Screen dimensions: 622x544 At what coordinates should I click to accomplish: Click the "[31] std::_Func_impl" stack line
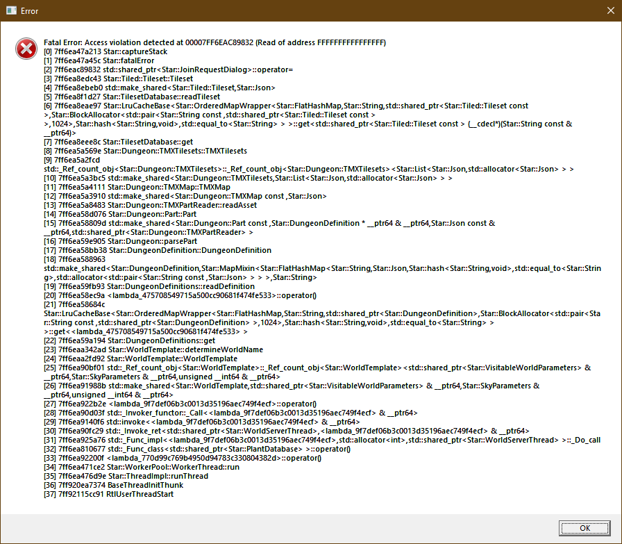click(x=322, y=440)
